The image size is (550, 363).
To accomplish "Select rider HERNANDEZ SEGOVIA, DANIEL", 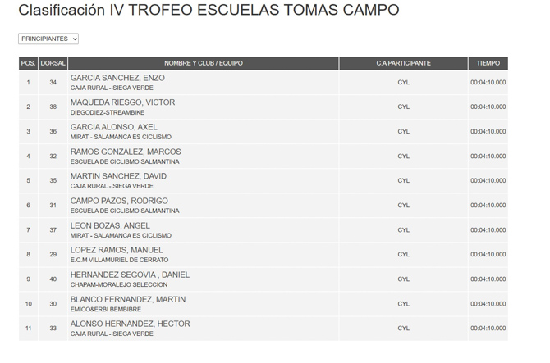I will [x=130, y=275].
